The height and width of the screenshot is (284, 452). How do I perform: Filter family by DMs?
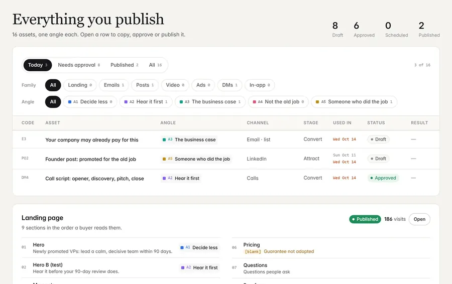click(x=230, y=85)
